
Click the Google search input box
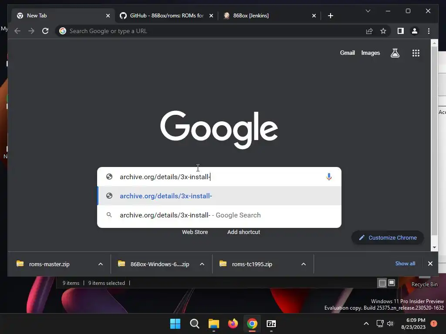click(x=220, y=177)
